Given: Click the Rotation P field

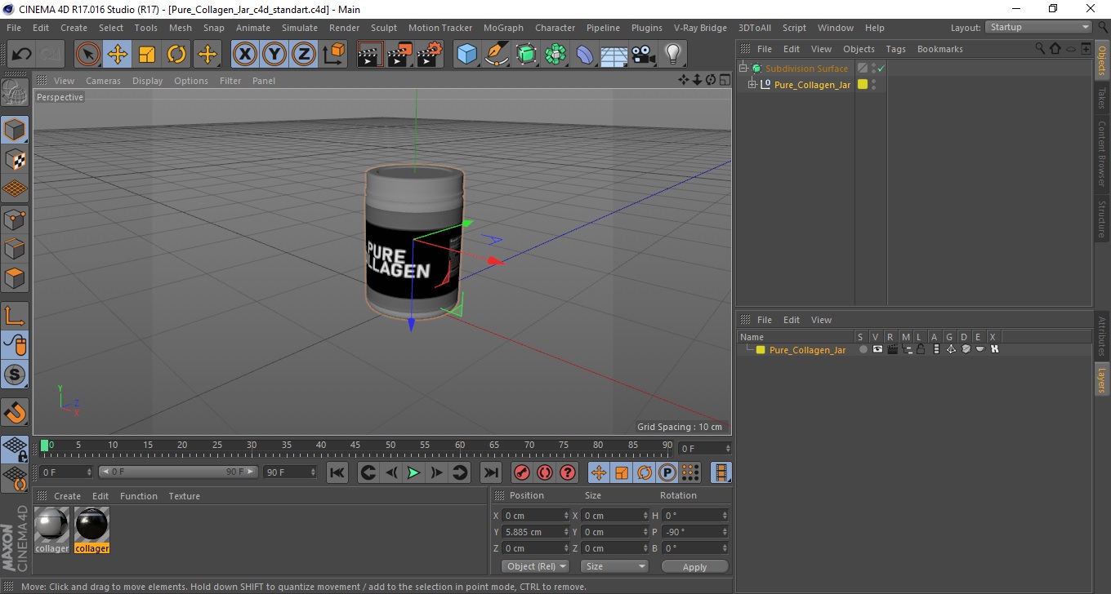Looking at the screenshot, I should click(694, 532).
